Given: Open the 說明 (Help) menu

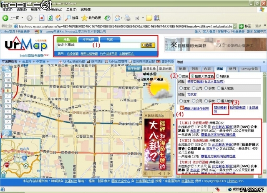Looking at the screenshot, I should pos(86,10).
